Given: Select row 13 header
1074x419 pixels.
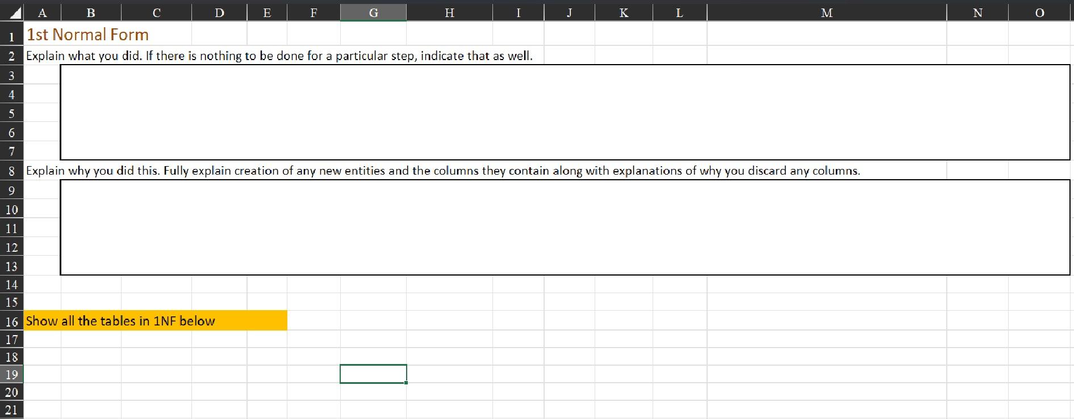Looking at the screenshot, I should [11, 266].
